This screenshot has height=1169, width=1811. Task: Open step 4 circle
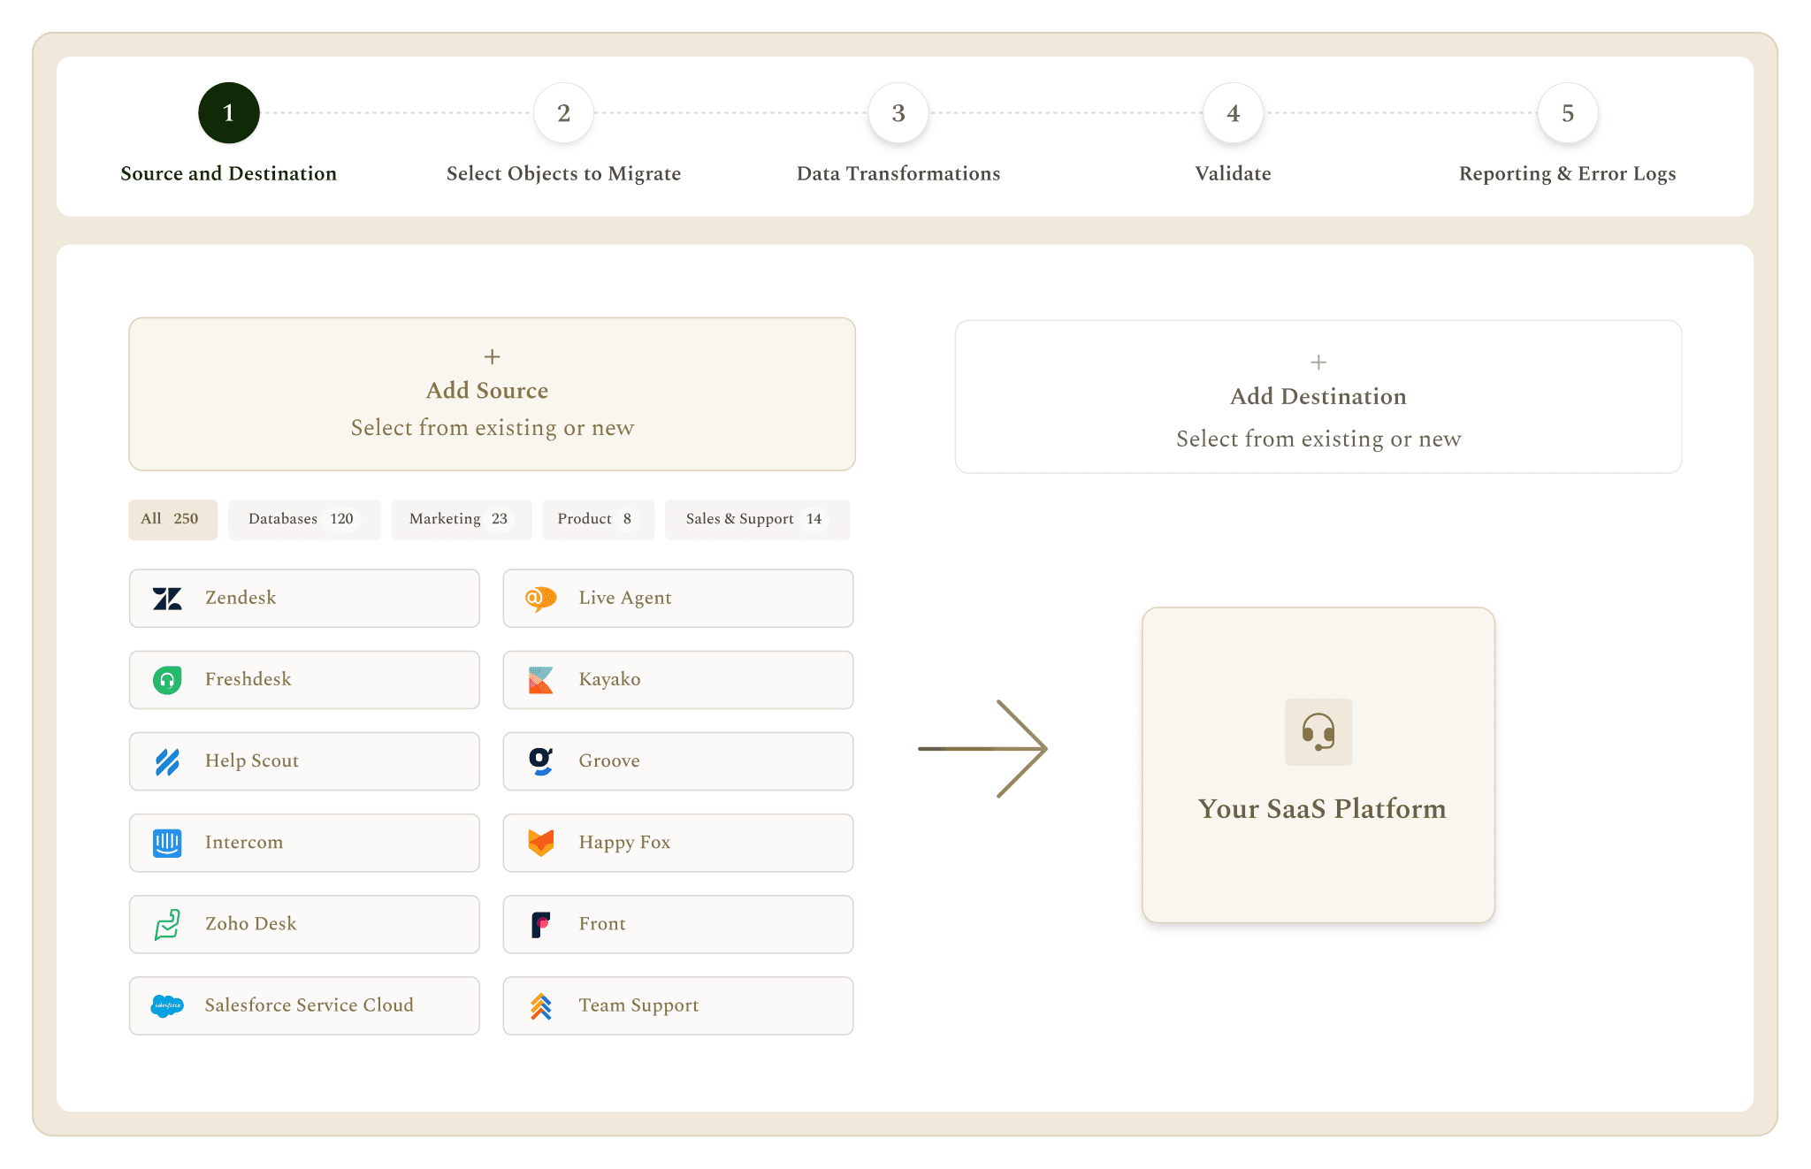[1233, 113]
